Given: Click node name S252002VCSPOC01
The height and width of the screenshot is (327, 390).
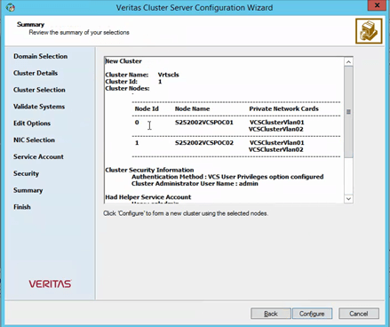Looking at the screenshot, I should (x=204, y=123).
